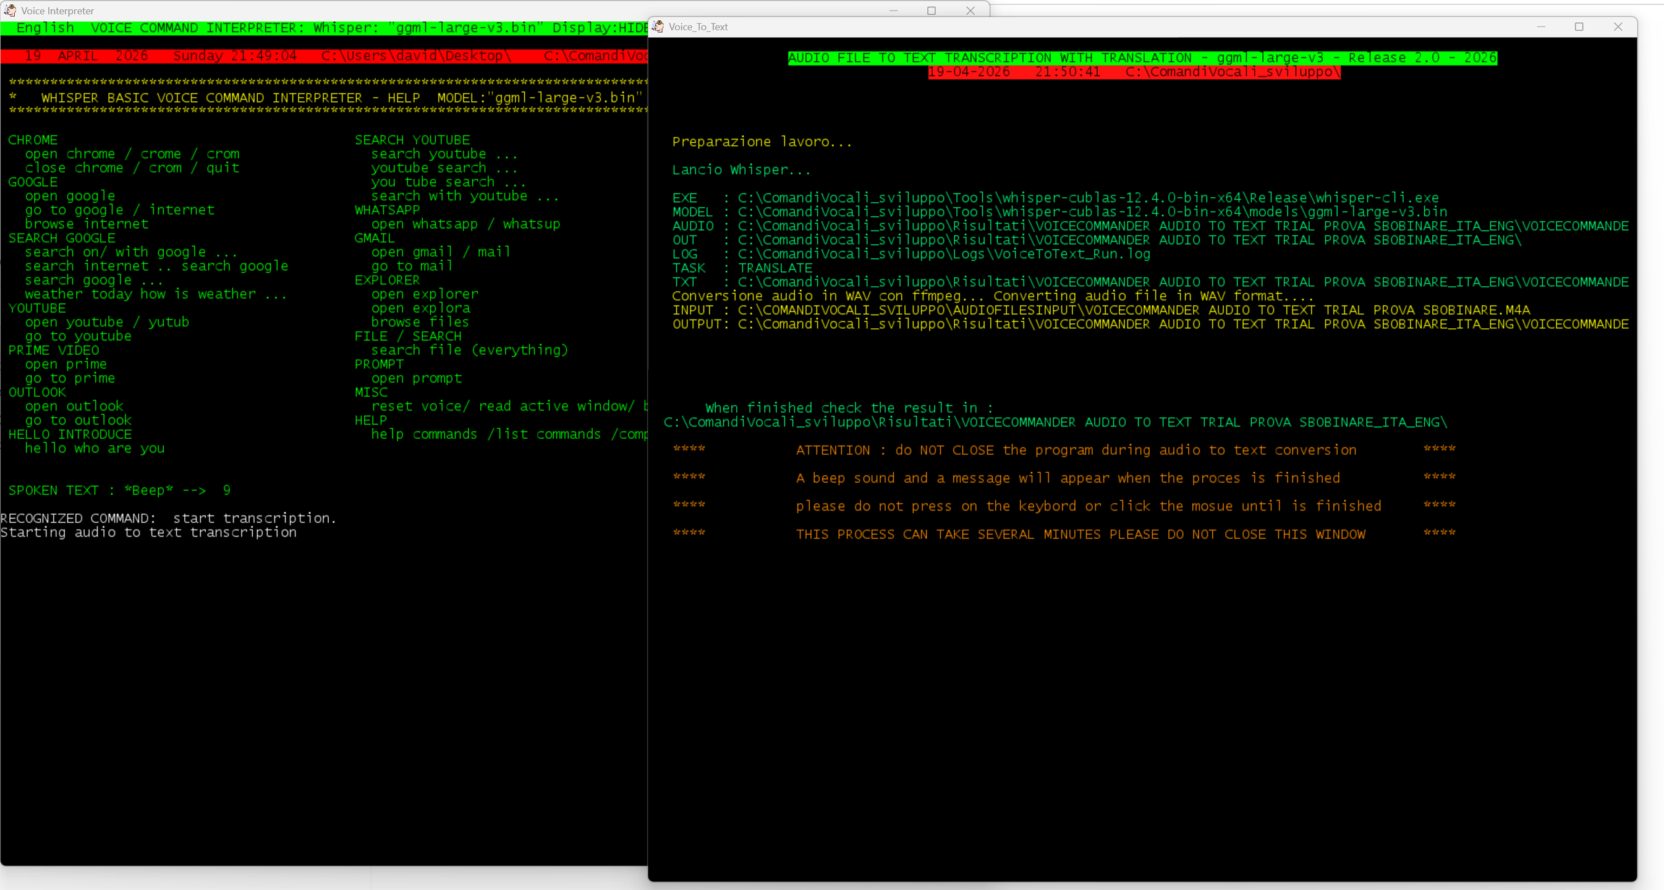
Task: Click the Voice_To_Text title bar text
Action: [x=698, y=27]
